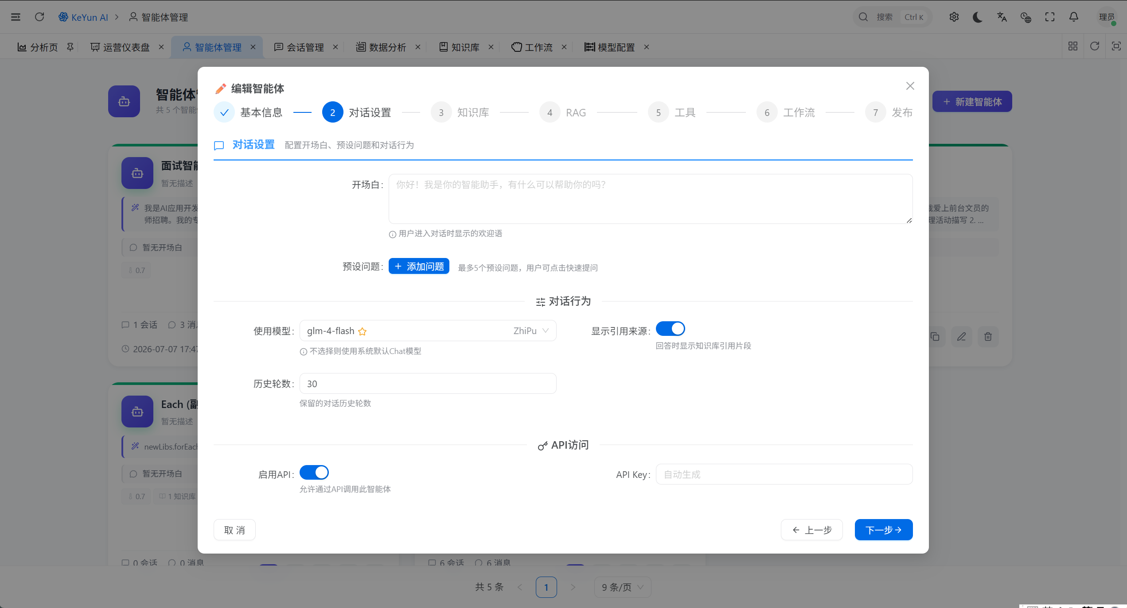Click the 智能体管理 breadcrumb
The width and height of the screenshot is (1127, 608).
(x=159, y=17)
